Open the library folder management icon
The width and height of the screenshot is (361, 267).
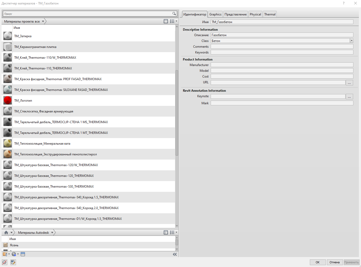[x=5, y=254]
